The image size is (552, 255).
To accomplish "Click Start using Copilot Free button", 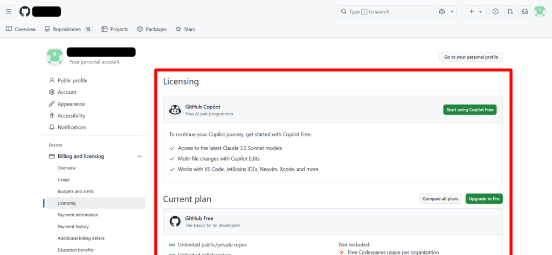I will click(470, 110).
